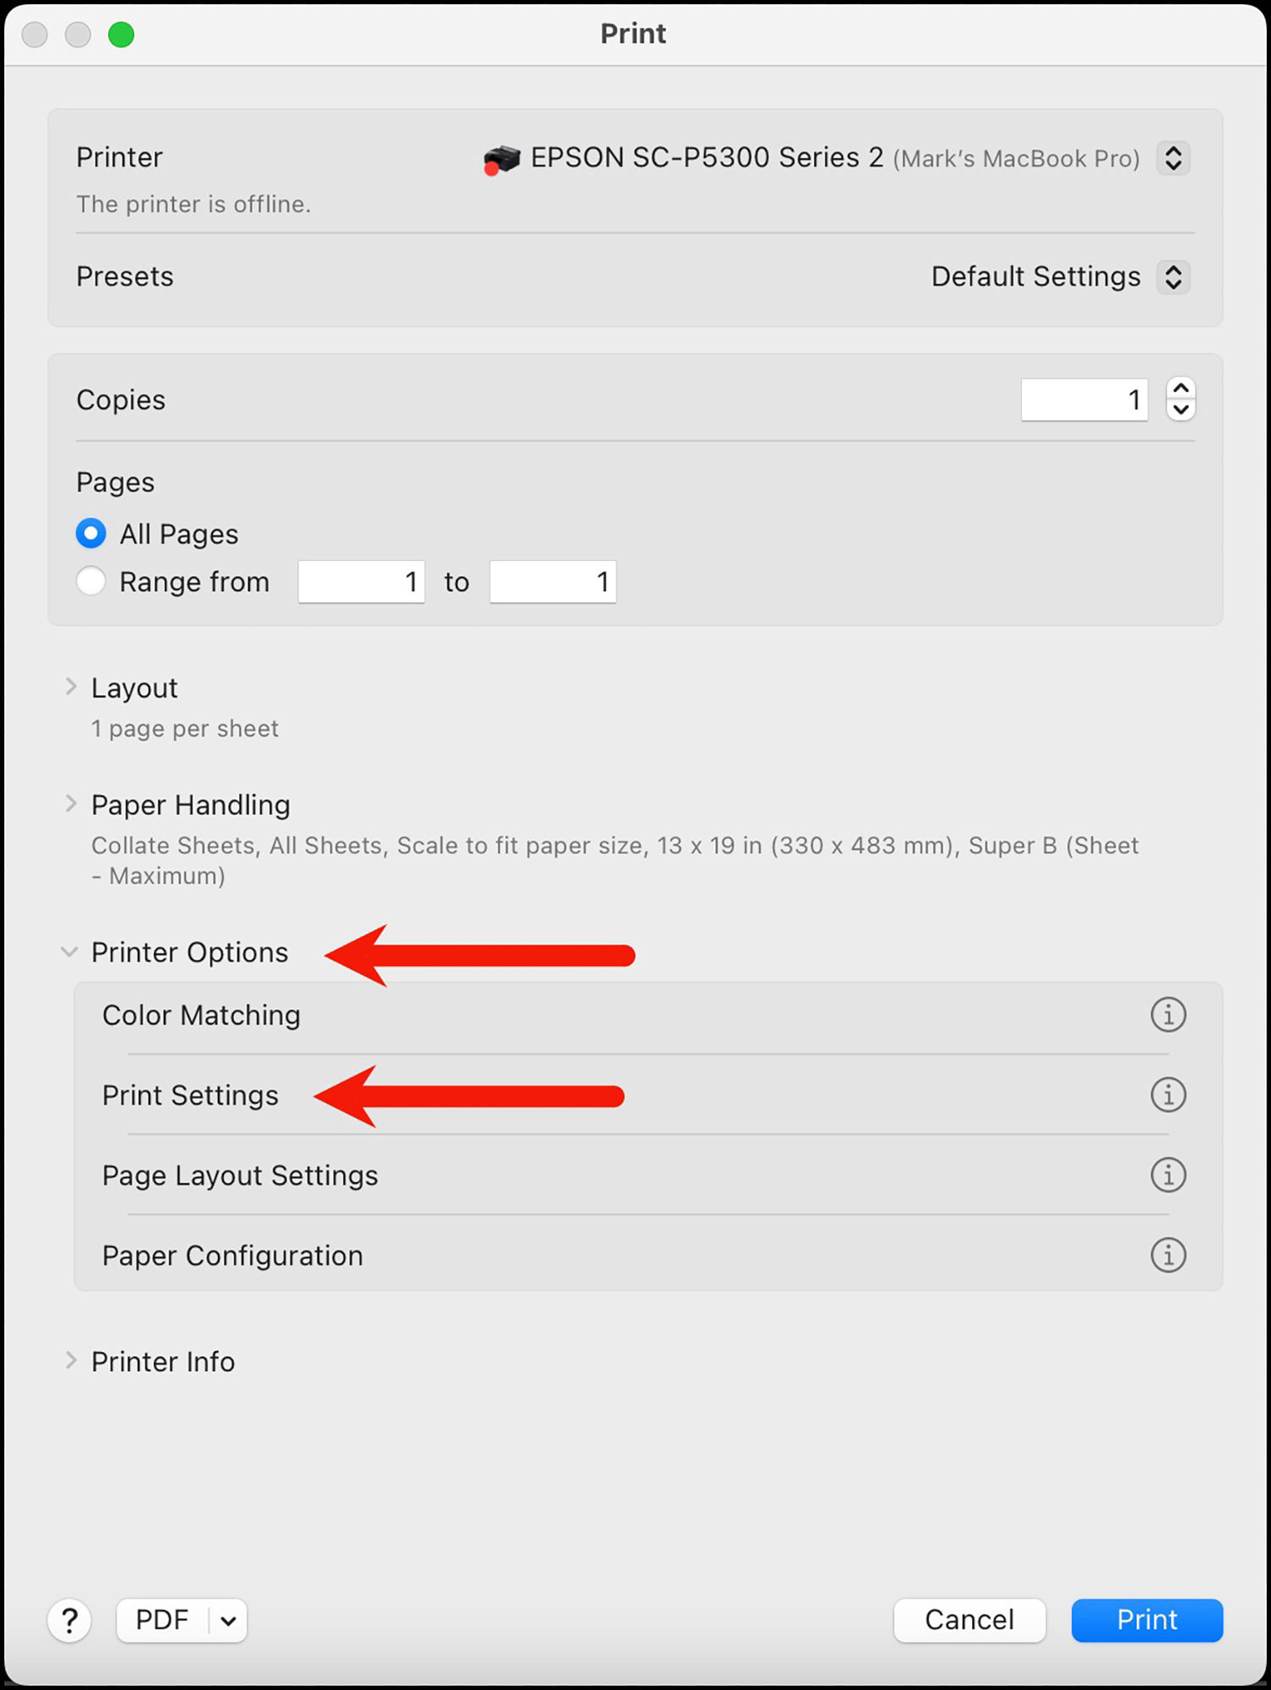This screenshot has width=1271, height=1690.
Task: Click the EPSON printer icon
Action: [501, 158]
